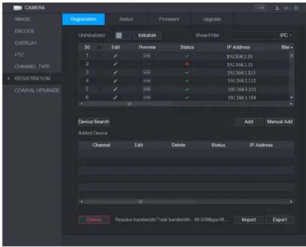Click device list vertical scroll up arrow
This screenshot has height=247, width=306.
point(292,47)
